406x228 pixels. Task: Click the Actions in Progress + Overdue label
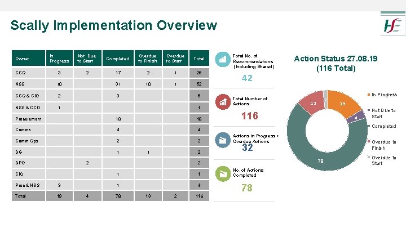(256, 138)
